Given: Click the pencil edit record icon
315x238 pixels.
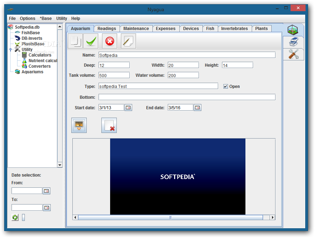Looking at the screenshot, I should (x=128, y=41).
